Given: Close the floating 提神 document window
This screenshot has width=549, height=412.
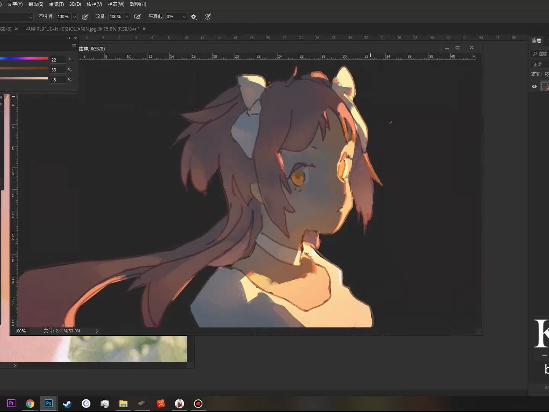Looking at the screenshot, I should [x=472, y=48].
